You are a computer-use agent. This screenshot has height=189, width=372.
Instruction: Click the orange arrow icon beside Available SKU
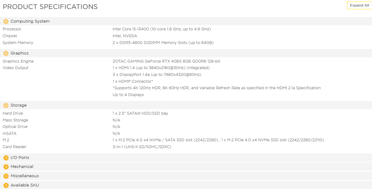pyautogui.click(x=6, y=185)
